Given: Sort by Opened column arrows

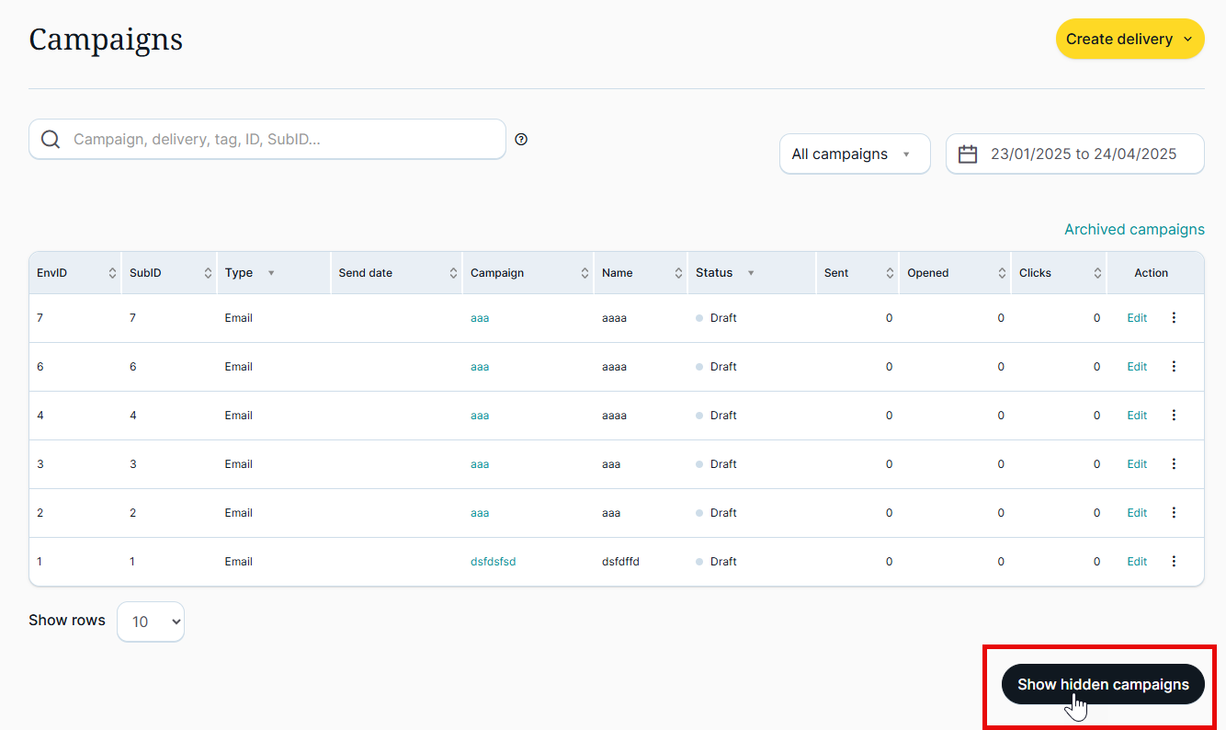Looking at the screenshot, I should click(1002, 273).
